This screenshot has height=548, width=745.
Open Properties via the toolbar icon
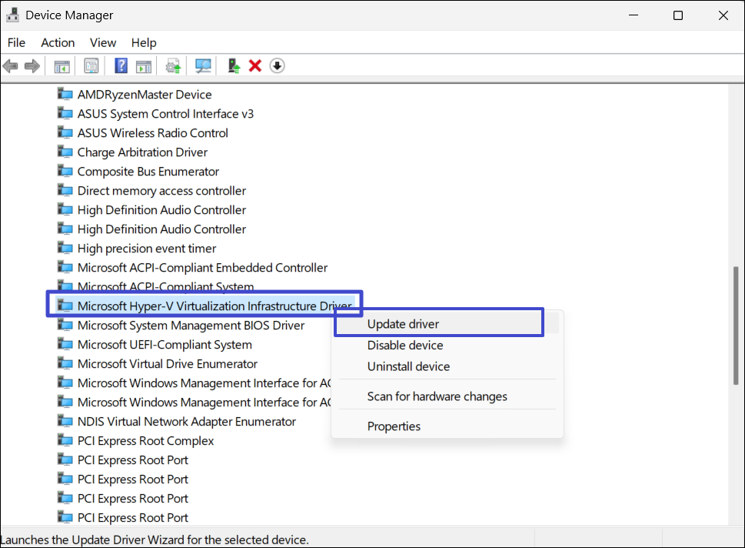(91, 66)
